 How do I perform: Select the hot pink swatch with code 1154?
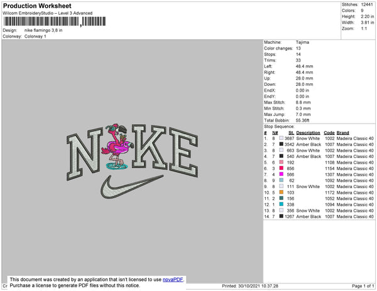pyautogui.click(x=281, y=168)
